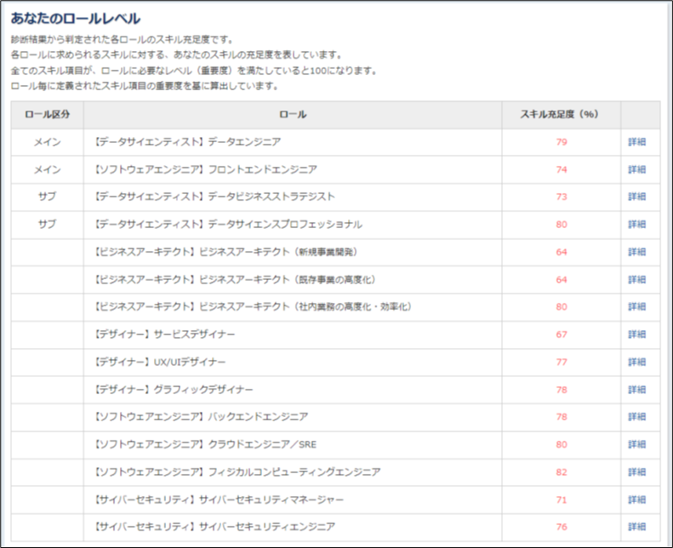Click role text サイバーセキュリティマネージャー
This screenshot has height=548, width=673.
(271, 500)
